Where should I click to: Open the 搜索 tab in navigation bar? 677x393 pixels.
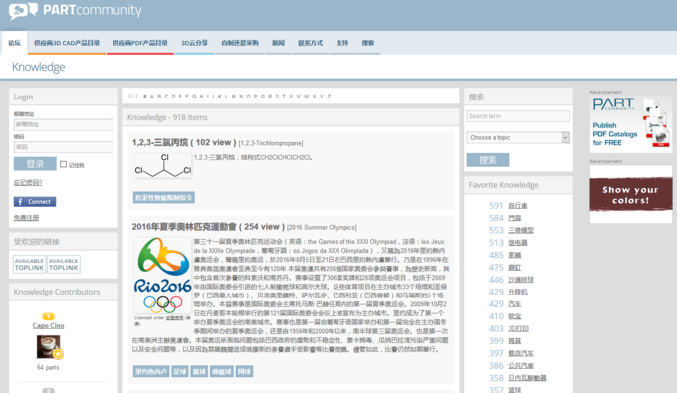[367, 43]
